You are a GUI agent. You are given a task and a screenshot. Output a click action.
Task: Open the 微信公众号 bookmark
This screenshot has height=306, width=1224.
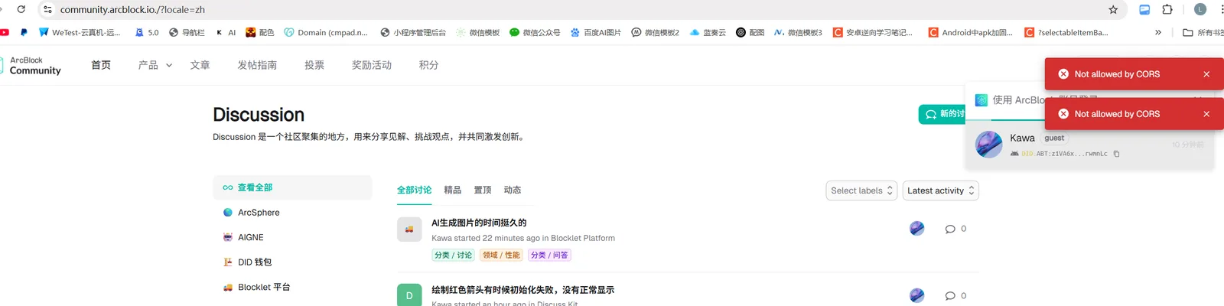point(535,32)
